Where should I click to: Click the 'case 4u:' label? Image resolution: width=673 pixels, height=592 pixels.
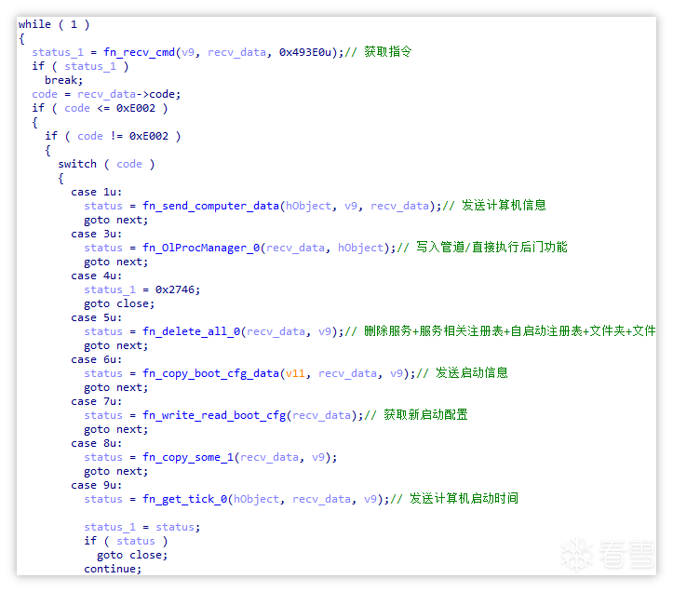pyautogui.click(x=97, y=276)
